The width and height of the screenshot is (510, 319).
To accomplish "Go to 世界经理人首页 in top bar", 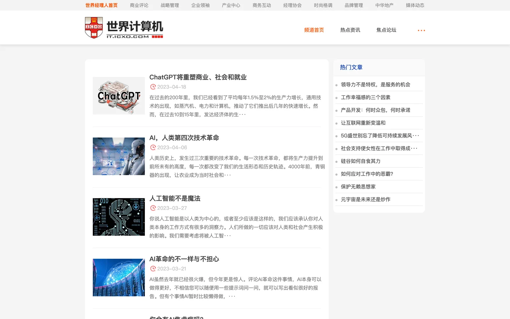I will coord(101,5).
